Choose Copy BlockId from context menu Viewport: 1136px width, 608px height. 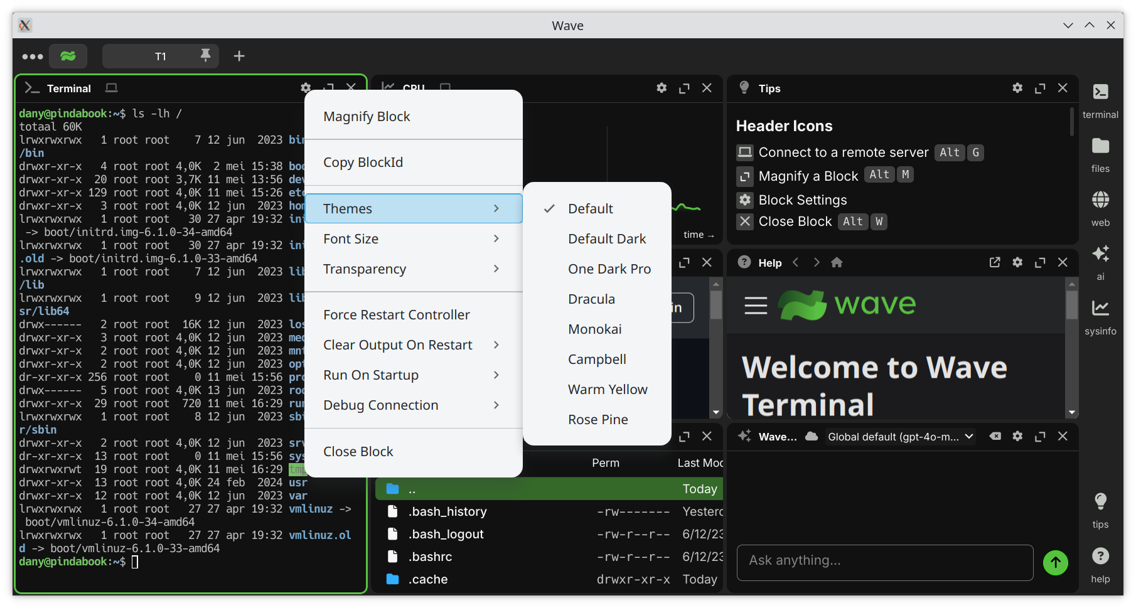[414, 163]
